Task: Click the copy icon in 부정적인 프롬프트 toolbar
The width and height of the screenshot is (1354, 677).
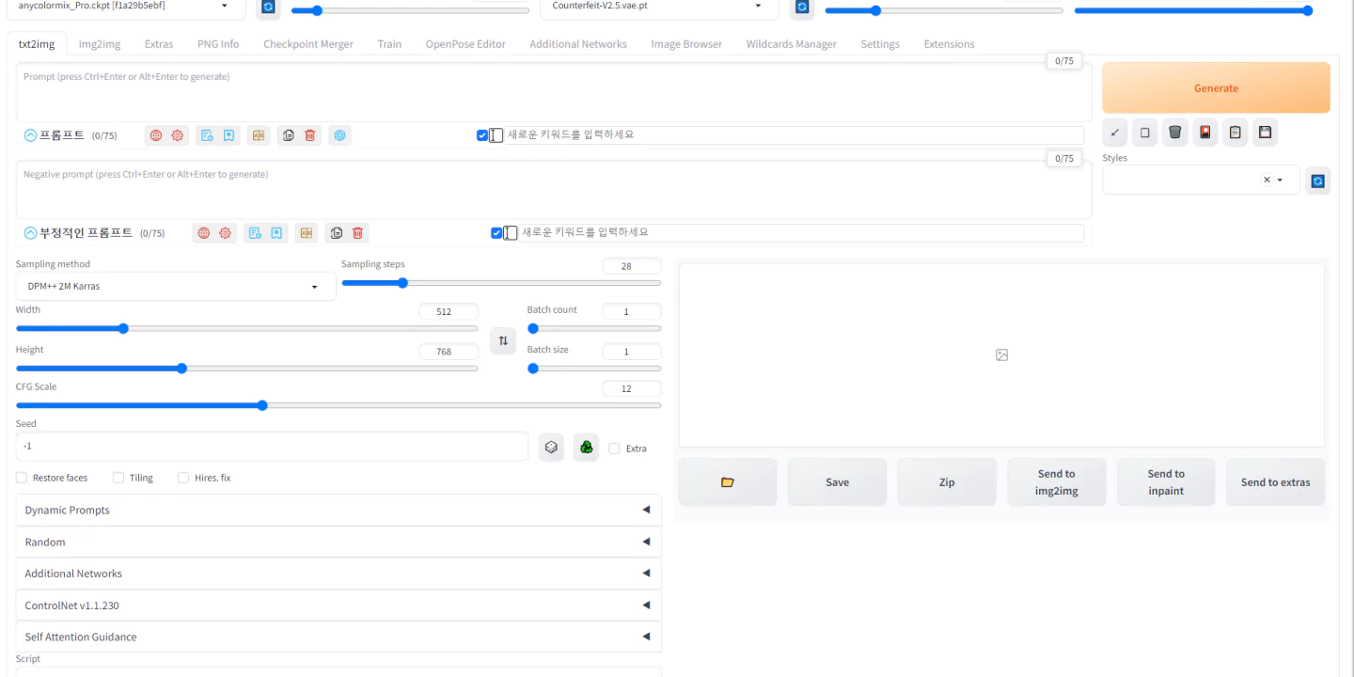Action: click(x=336, y=233)
